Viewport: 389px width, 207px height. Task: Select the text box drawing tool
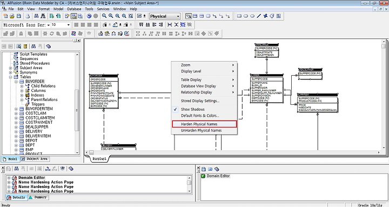[279, 16]
